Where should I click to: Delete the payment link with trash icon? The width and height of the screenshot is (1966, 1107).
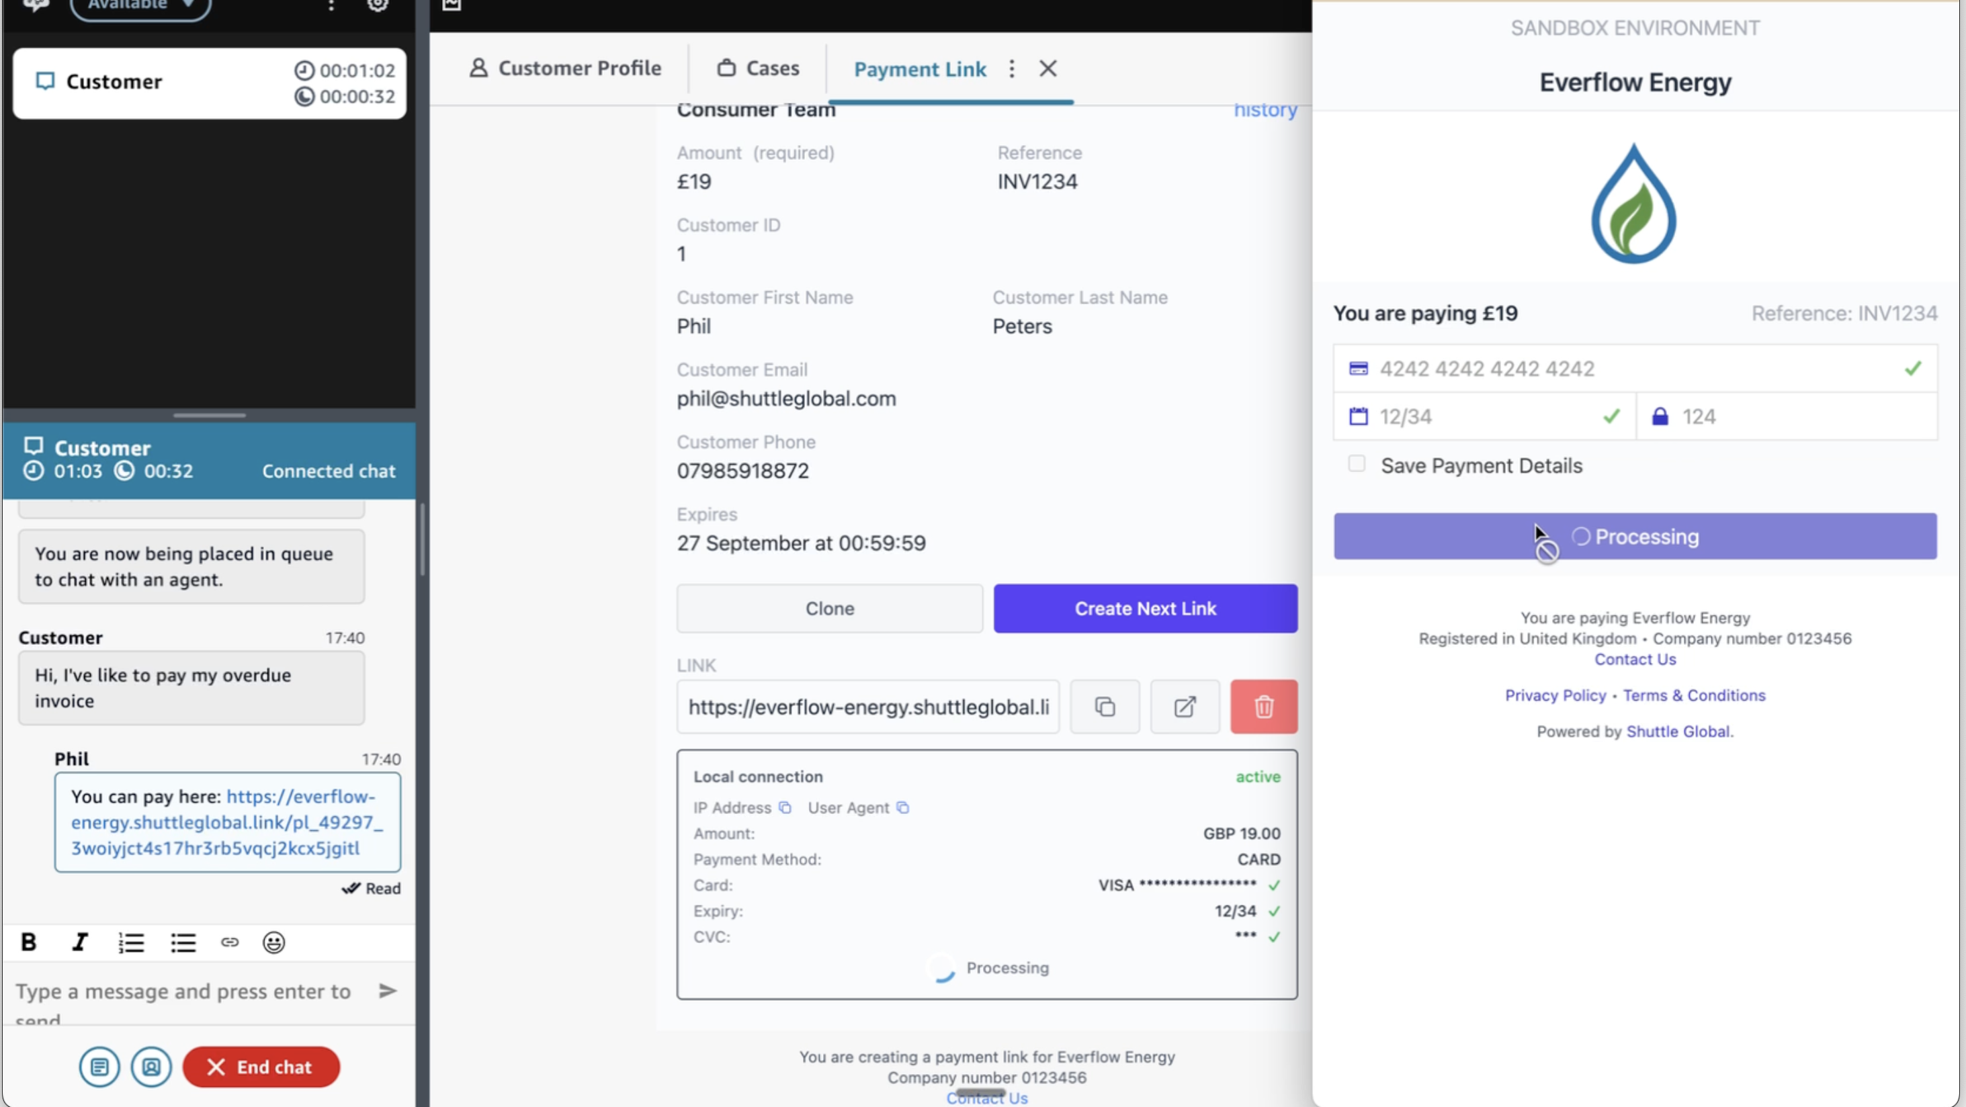(1263, 707)
